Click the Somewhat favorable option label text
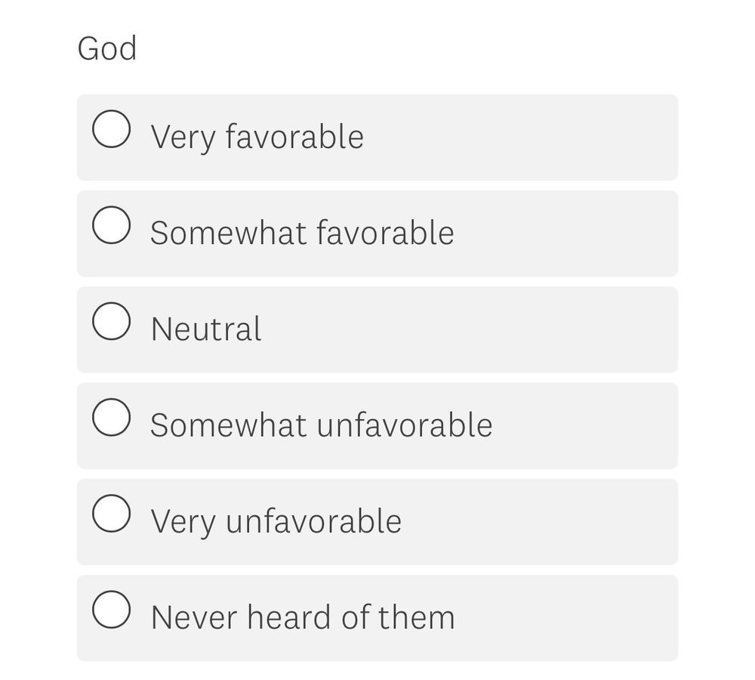 point(302,233)
